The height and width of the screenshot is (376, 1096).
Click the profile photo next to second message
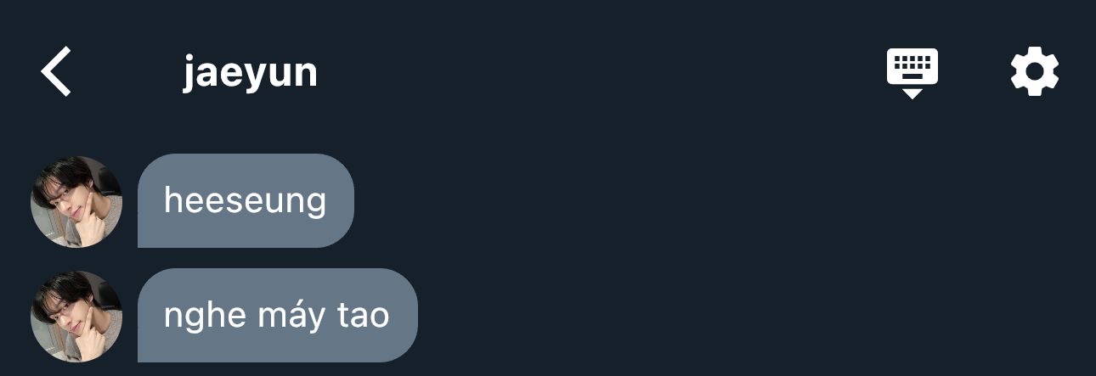76,316
